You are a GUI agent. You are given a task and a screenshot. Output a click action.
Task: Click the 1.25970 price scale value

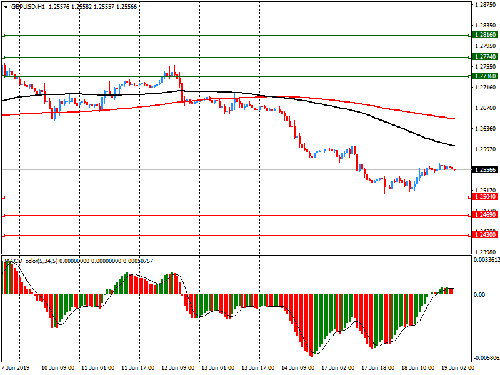pyautogui.click(x=486, y=149)
